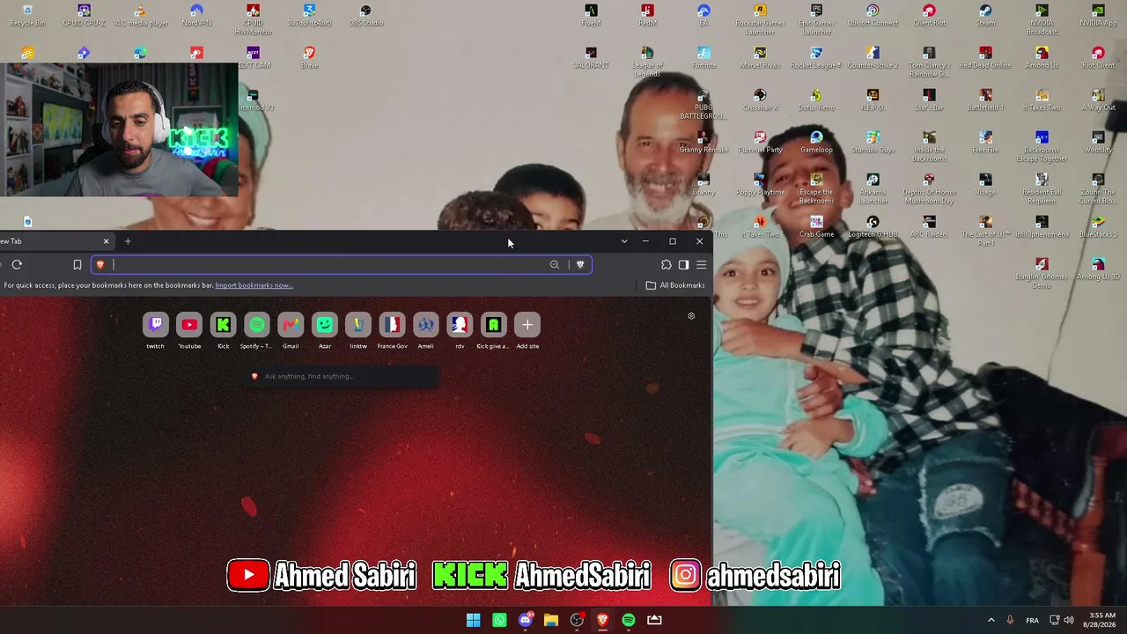Viewport: 1127px width, 634px height.
Task: Open Brave Rewards triangle icon
Action: [x=580, y=264]
